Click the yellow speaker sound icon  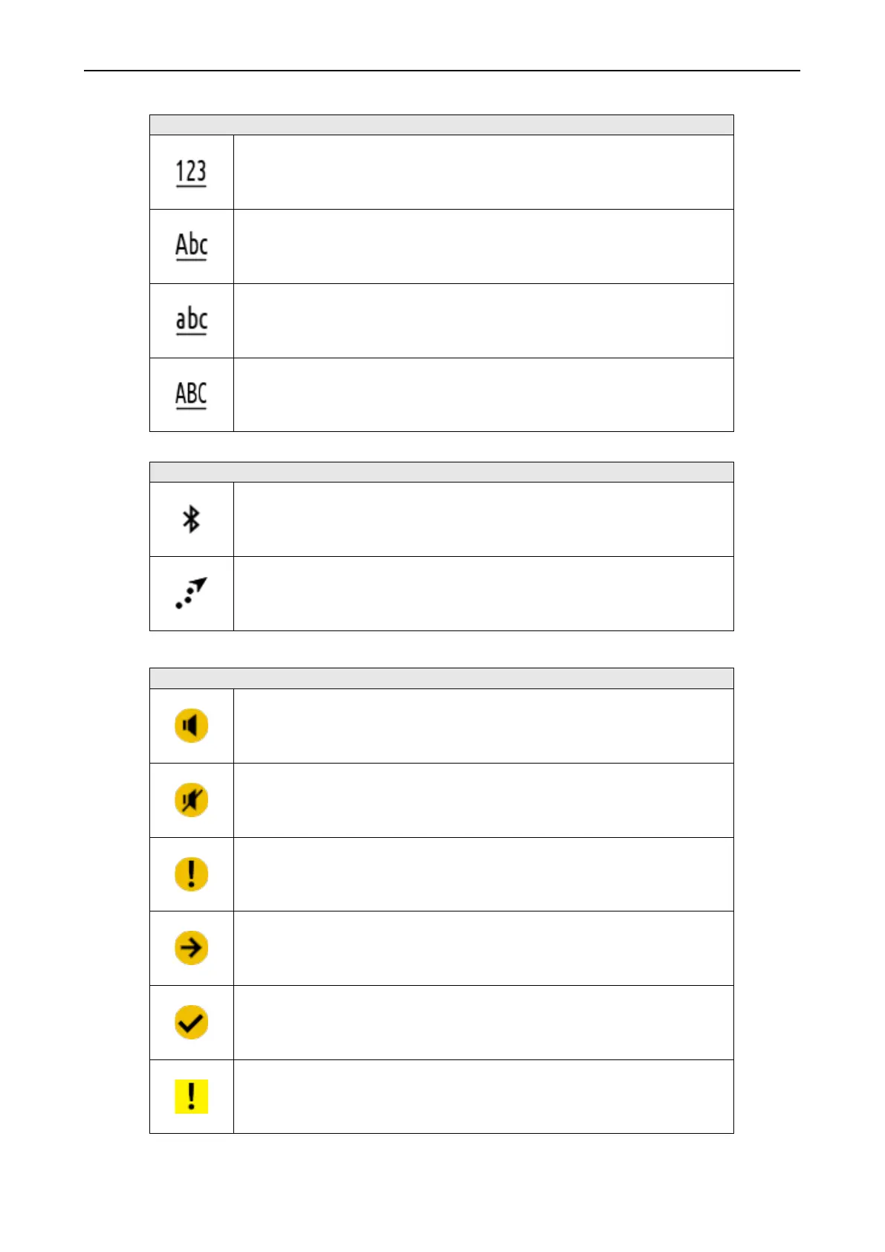coord(191,726)
